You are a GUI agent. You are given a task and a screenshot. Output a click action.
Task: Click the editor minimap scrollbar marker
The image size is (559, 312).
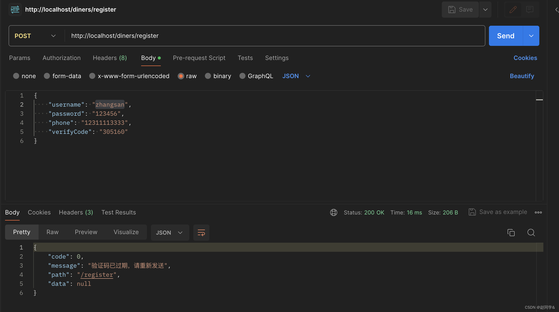coord(539,100)
